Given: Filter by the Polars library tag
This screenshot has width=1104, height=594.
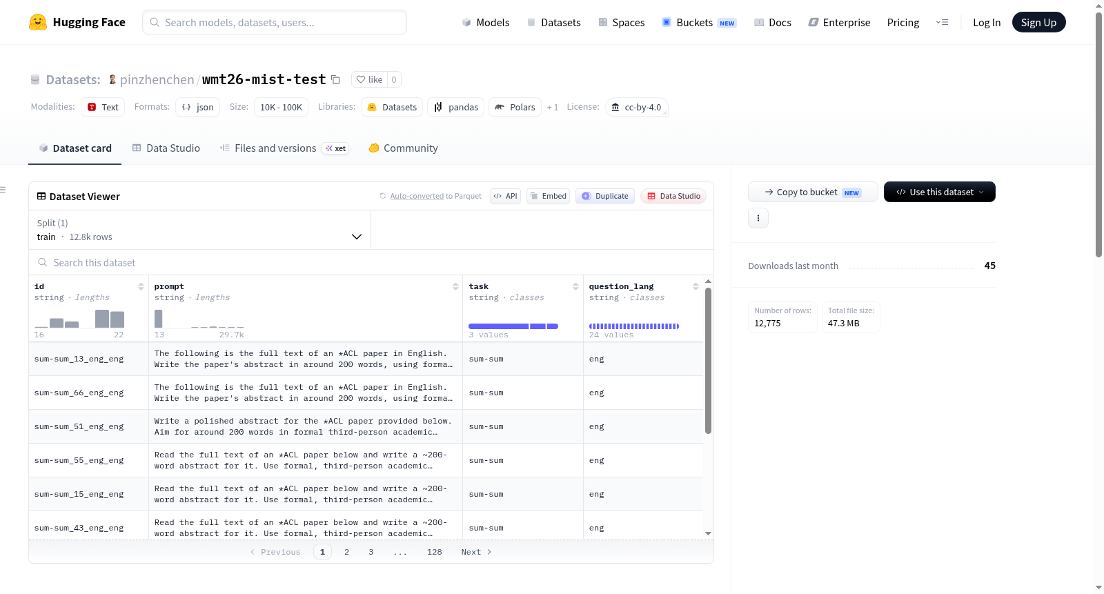Looking at the screenshot, I should pyautogui.click(x=515, y=107).
